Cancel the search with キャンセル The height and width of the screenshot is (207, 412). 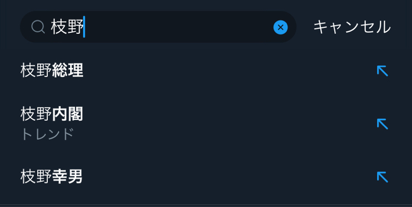click(352, 27)
